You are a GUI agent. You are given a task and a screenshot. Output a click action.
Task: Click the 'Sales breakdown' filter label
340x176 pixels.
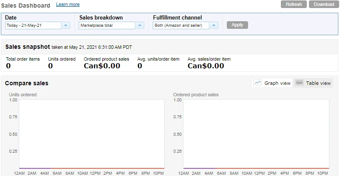click(x=101, y=17)
